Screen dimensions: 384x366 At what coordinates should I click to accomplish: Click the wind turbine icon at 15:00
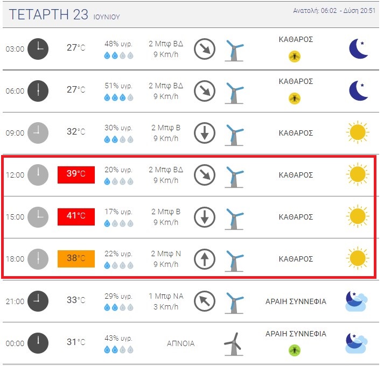[234, 219]
